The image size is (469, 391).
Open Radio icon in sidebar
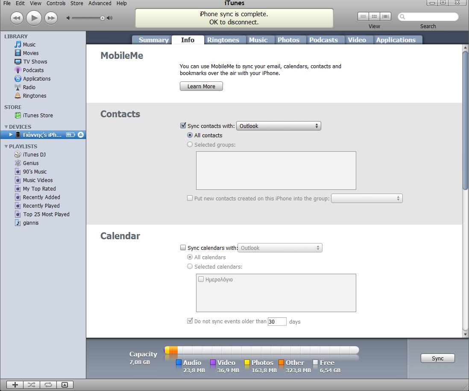[18, 87]
